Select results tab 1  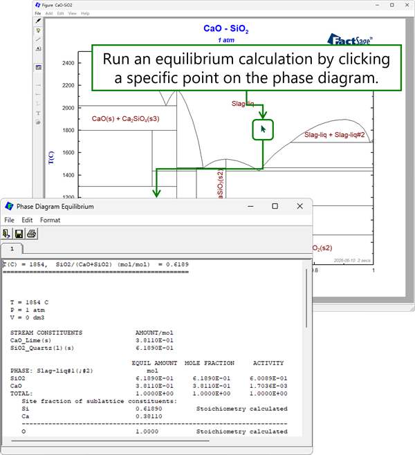click(12, 249)
